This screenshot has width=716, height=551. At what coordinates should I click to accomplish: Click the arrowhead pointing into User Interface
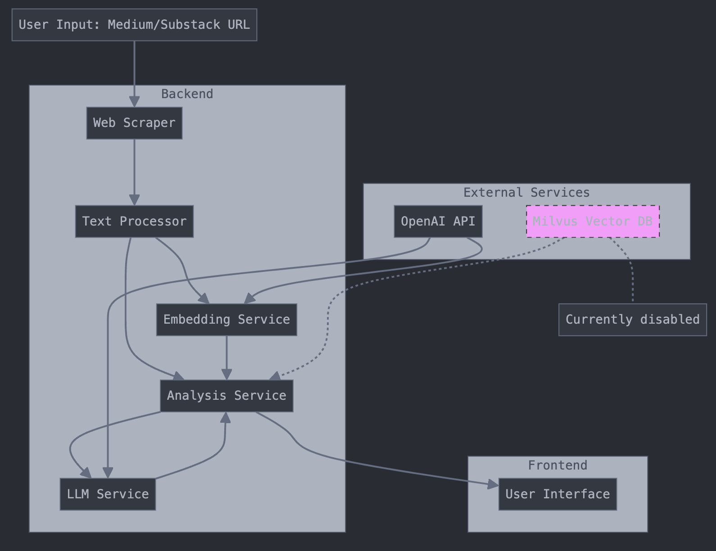(493, 484)
